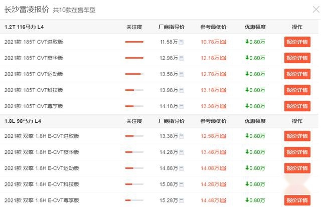Click 10.78万 reference lowest price

210,42
